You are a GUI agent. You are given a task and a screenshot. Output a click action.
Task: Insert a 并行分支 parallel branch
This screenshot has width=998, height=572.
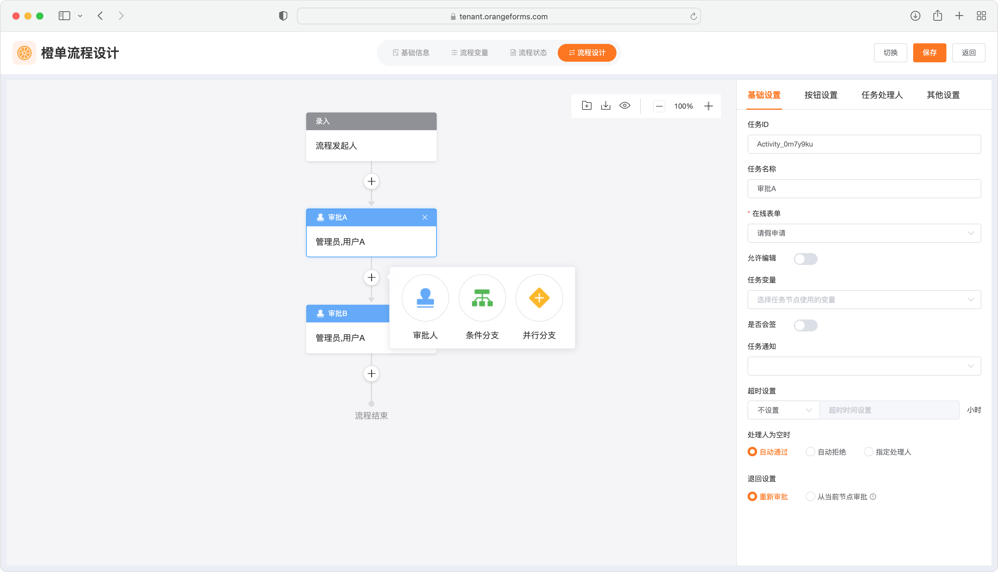(x=539, y=298)
